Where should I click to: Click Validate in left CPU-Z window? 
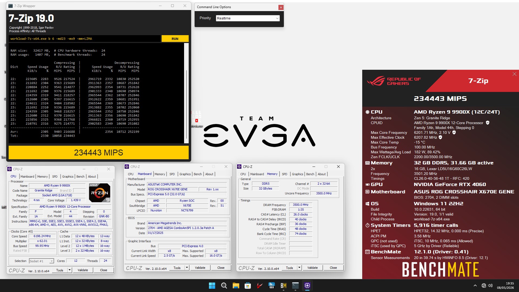(83, 270)
